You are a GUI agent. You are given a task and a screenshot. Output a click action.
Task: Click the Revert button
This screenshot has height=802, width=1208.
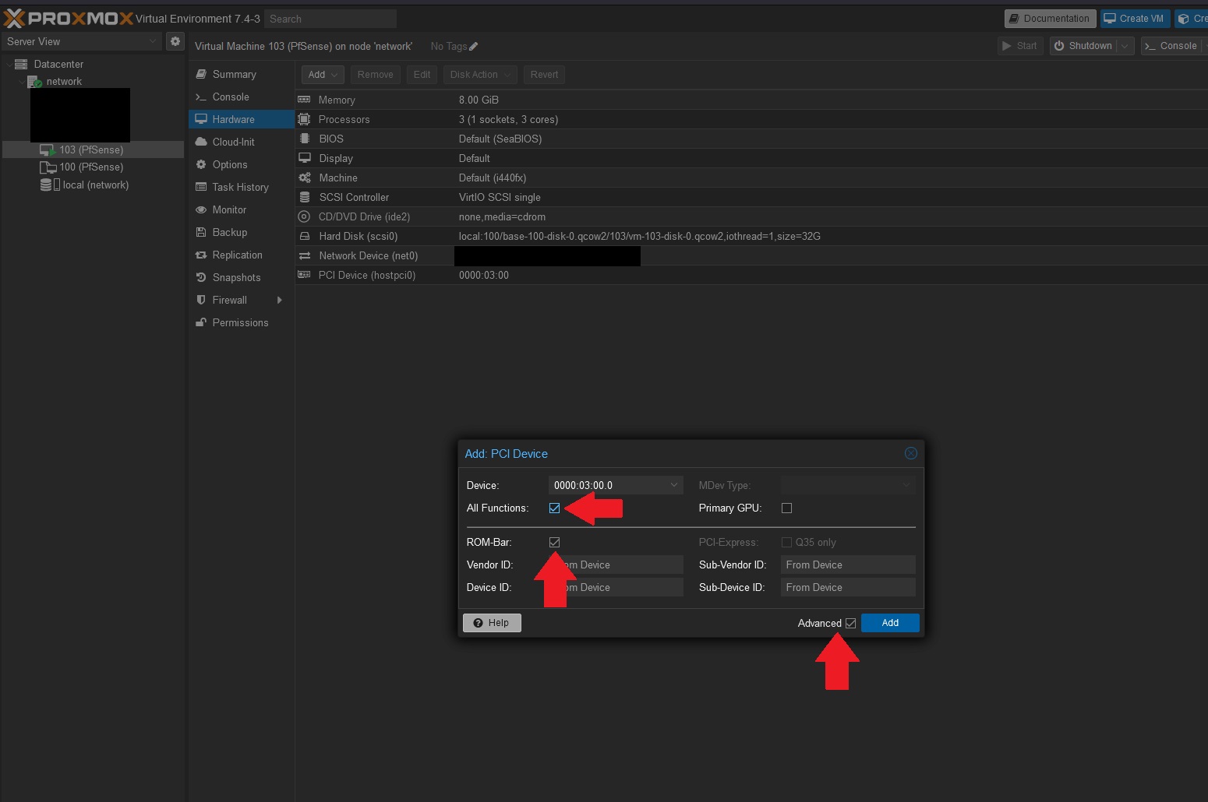tap(544, 75)
